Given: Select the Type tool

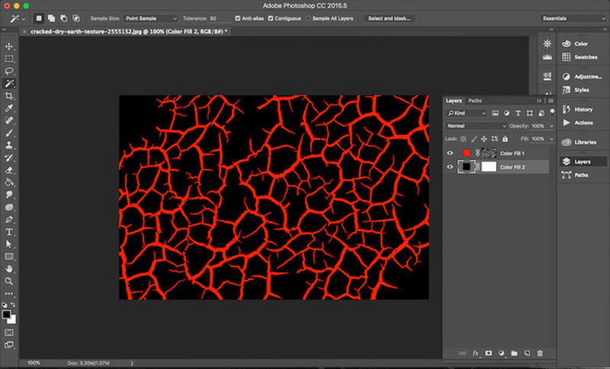Looking at the screenshot, I should (10, 231).
